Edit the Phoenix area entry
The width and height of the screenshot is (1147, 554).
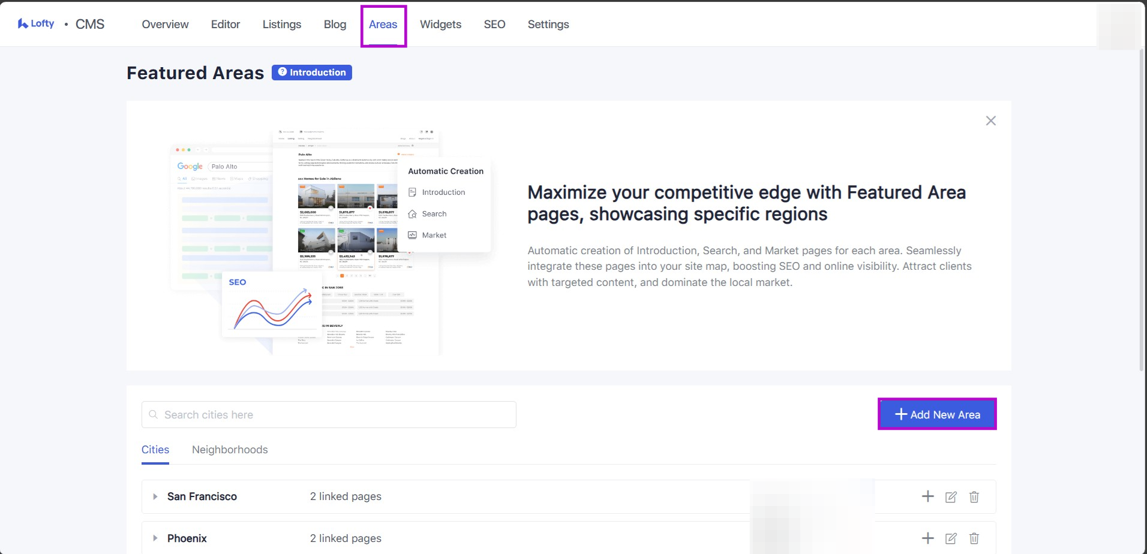point(951,538)
